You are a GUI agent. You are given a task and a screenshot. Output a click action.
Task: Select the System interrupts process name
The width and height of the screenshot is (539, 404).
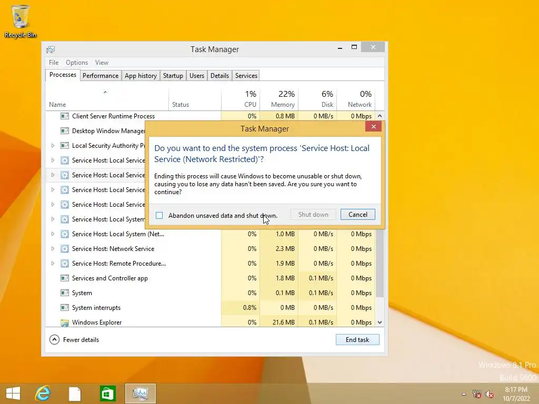pos(96,308)
